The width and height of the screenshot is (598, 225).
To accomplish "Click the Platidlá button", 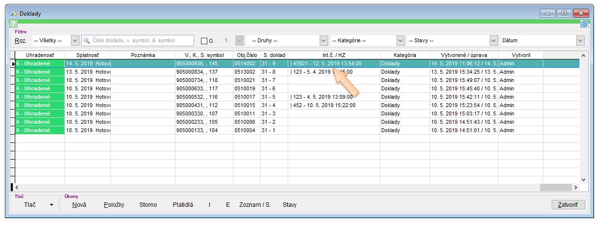I will pos(183,205).
